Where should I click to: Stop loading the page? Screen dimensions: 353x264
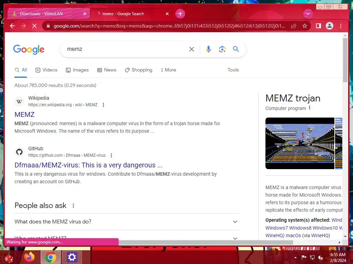34,26
